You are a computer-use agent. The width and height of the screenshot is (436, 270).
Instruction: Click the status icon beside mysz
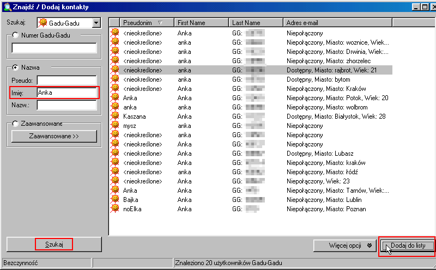pos(115,126)
